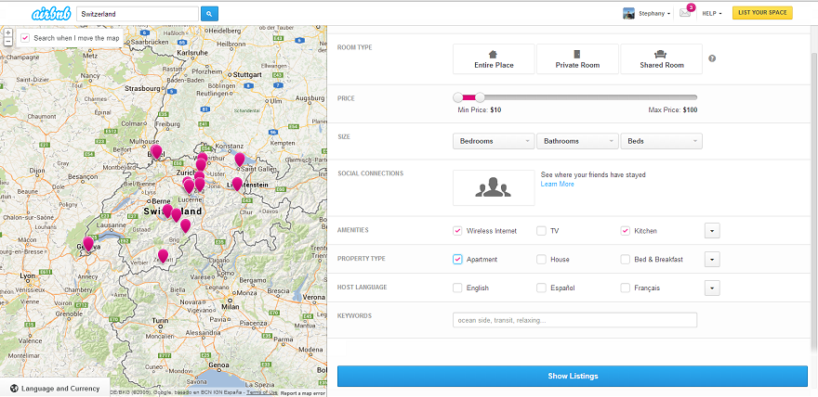Viewport: 818px width, 397px height.
Task: Check English host language
Action: coord(457,288)
